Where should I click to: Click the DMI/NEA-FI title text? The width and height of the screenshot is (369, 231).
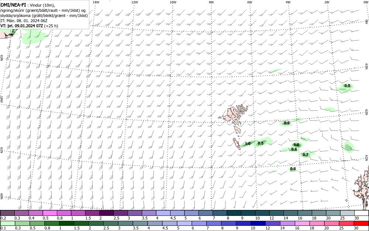coord(13,5)
